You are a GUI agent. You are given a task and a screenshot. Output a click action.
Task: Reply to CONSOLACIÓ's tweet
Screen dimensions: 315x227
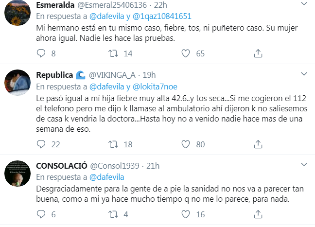(41, 214)
